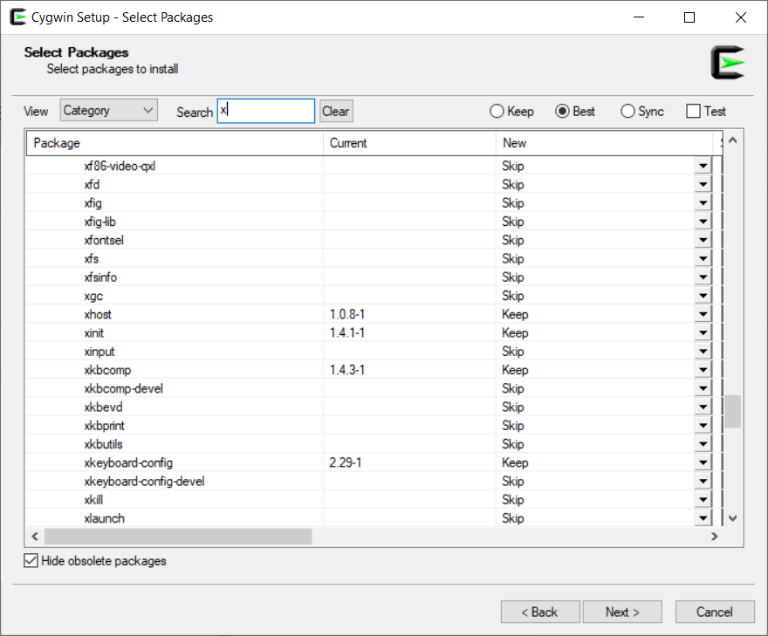Open action dropdown for xfig-lib
Viewport: 768px width, 636px height.
[x=703, y=222]
